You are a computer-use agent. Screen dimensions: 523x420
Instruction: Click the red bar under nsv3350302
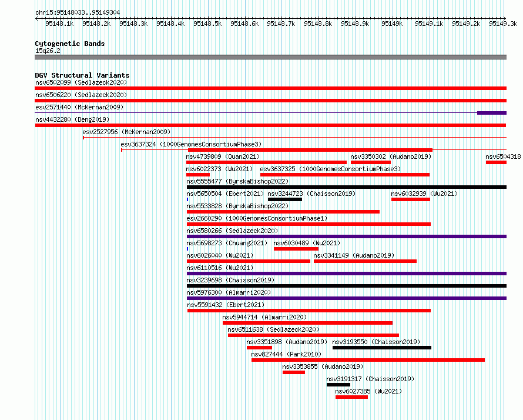coord(371,162)
